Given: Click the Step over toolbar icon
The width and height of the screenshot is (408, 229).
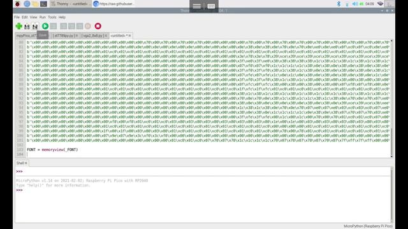Looking at the screenshot, I should point(64,26).
